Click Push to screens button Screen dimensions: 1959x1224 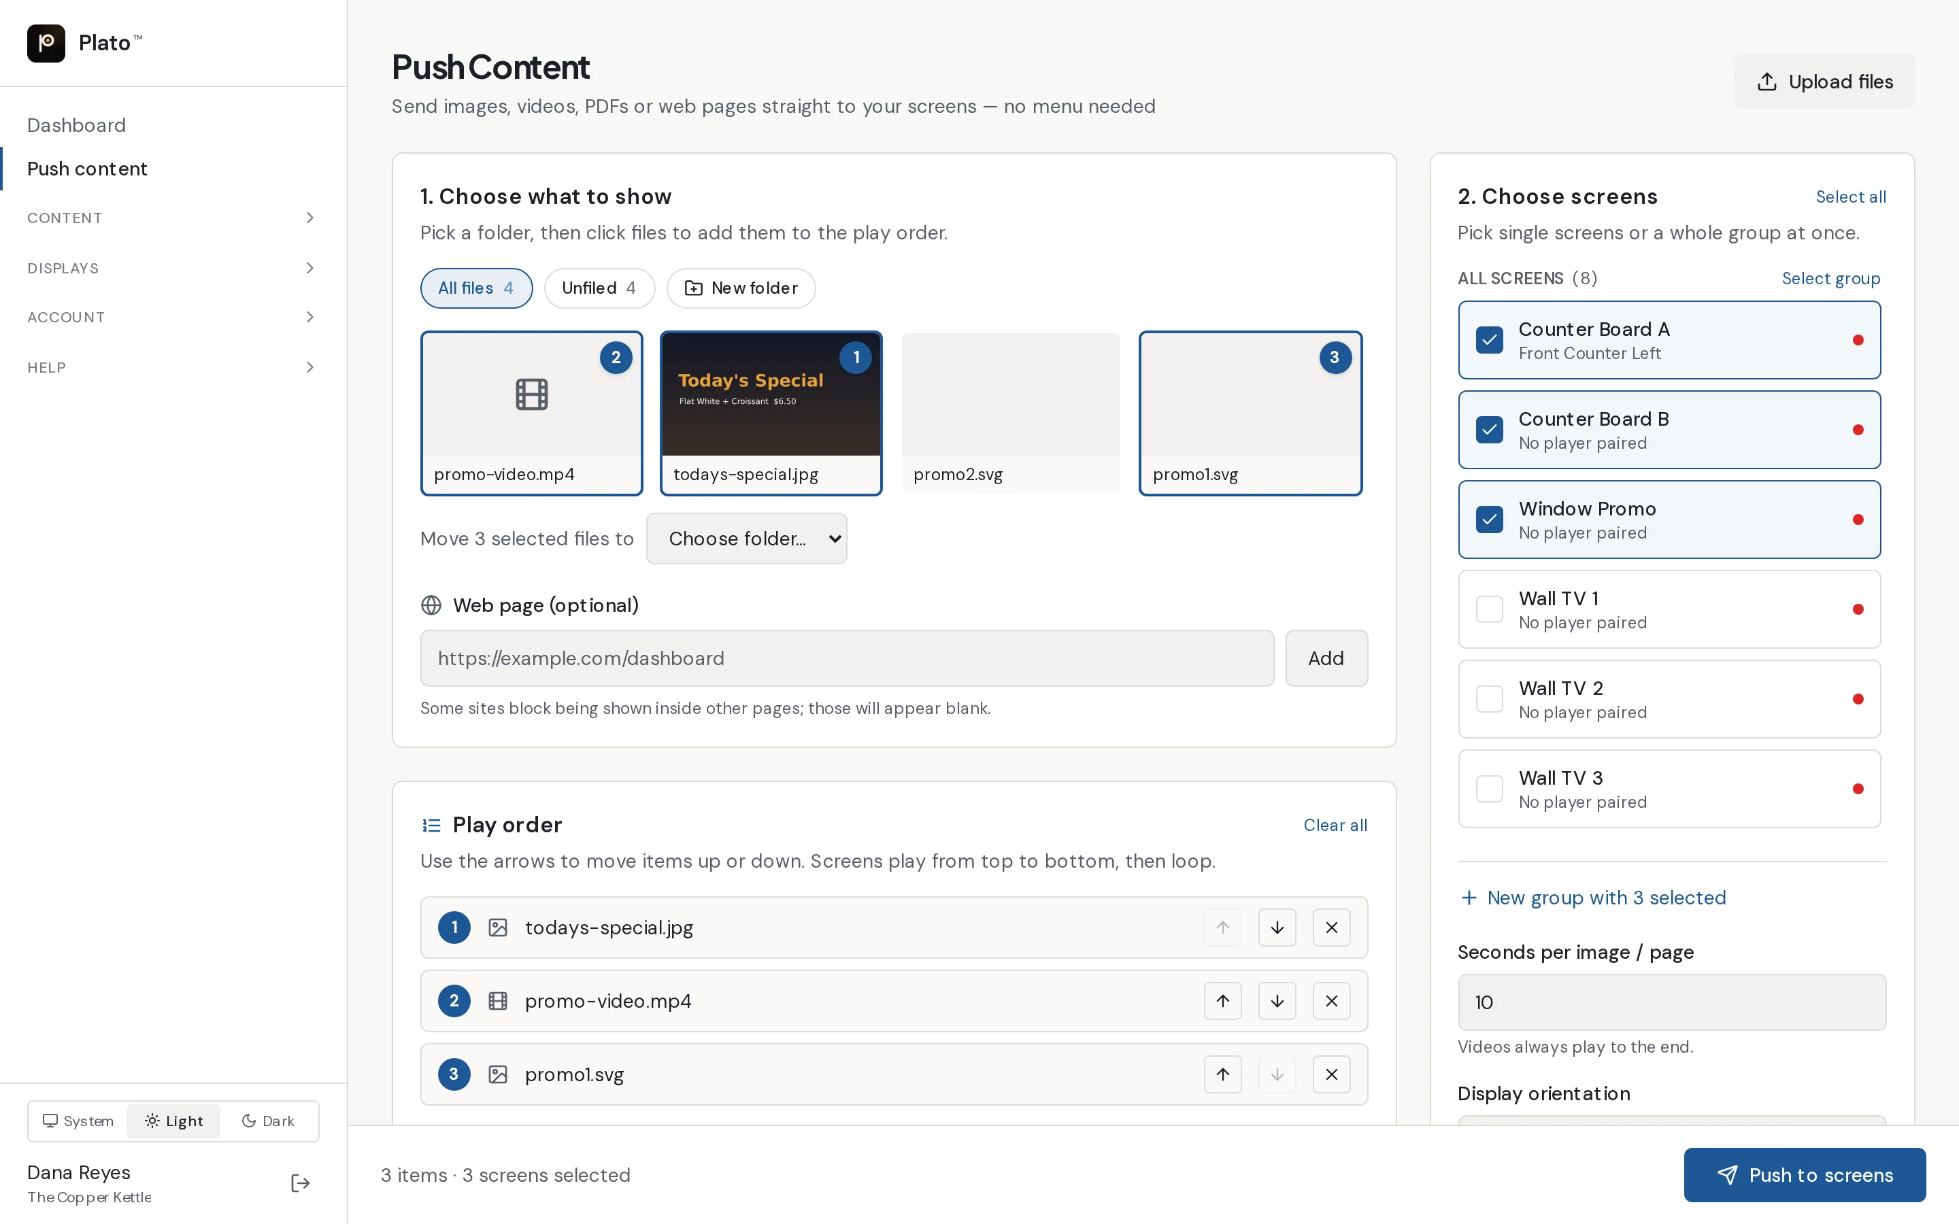pyautogui.click(x=1805, y=1174)
